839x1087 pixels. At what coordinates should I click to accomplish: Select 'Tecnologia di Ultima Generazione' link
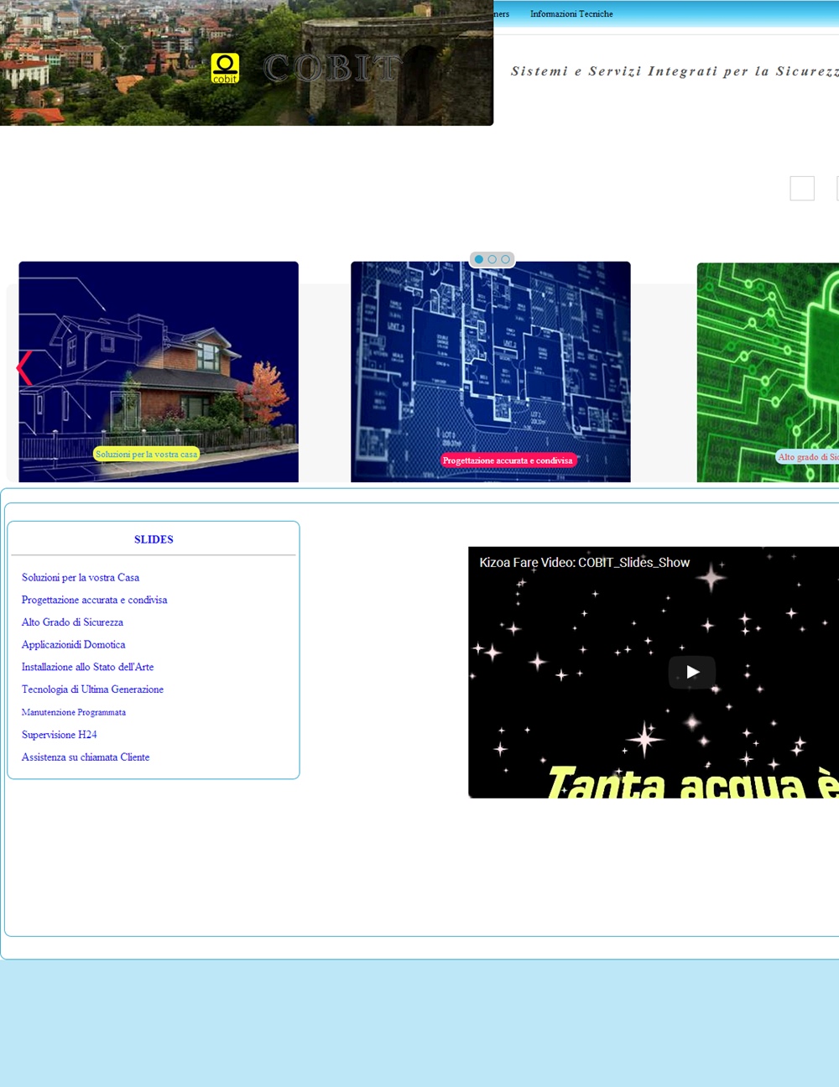[92, 689]
